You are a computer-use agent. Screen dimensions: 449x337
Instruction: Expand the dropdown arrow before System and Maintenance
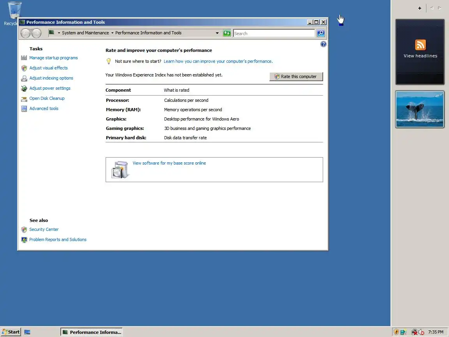click(59, 33)
